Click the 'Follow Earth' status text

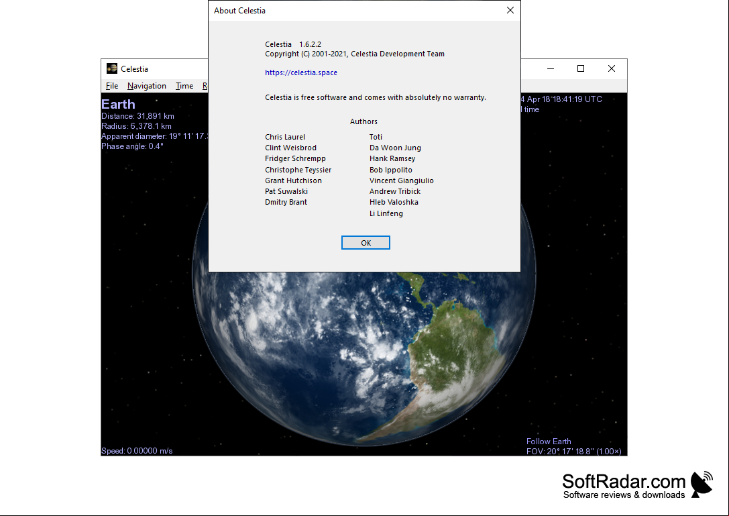(x=549, y=441)
